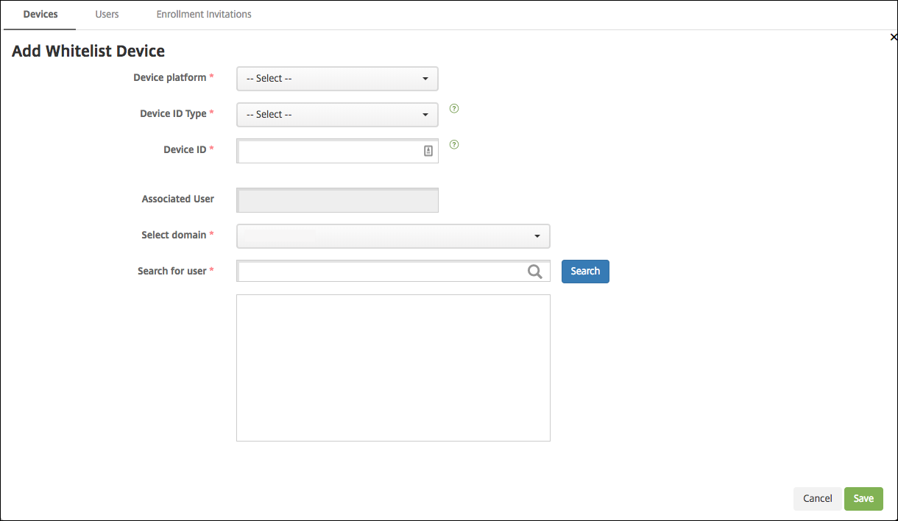Save the whitelist device
The image size is (898, 521).
click(x=863, y=498)
